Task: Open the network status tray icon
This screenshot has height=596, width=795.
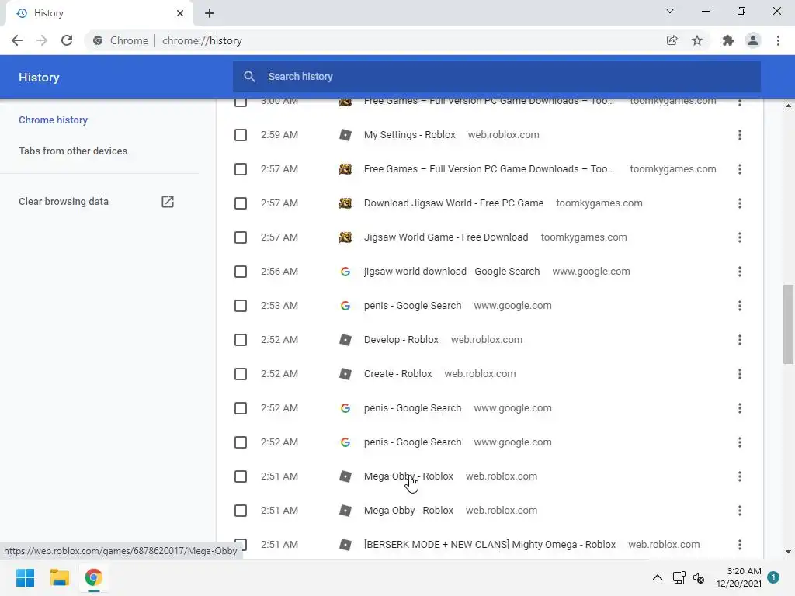Action: (x=679, y=577)
